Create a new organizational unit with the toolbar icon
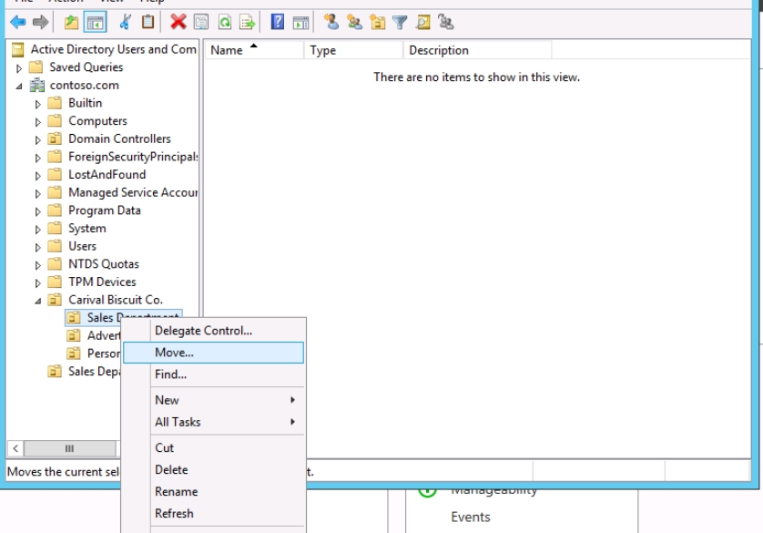Viewport: 763px width, 533px height. [x=378, y=22]
